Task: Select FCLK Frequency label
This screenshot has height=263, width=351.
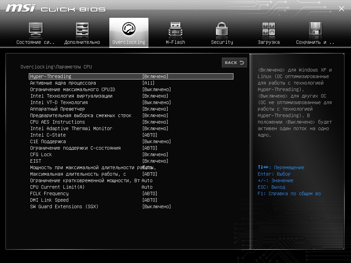Action: (49, 193)
